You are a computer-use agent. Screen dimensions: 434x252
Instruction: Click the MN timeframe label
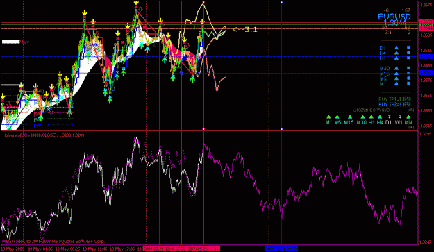(408, 123)
